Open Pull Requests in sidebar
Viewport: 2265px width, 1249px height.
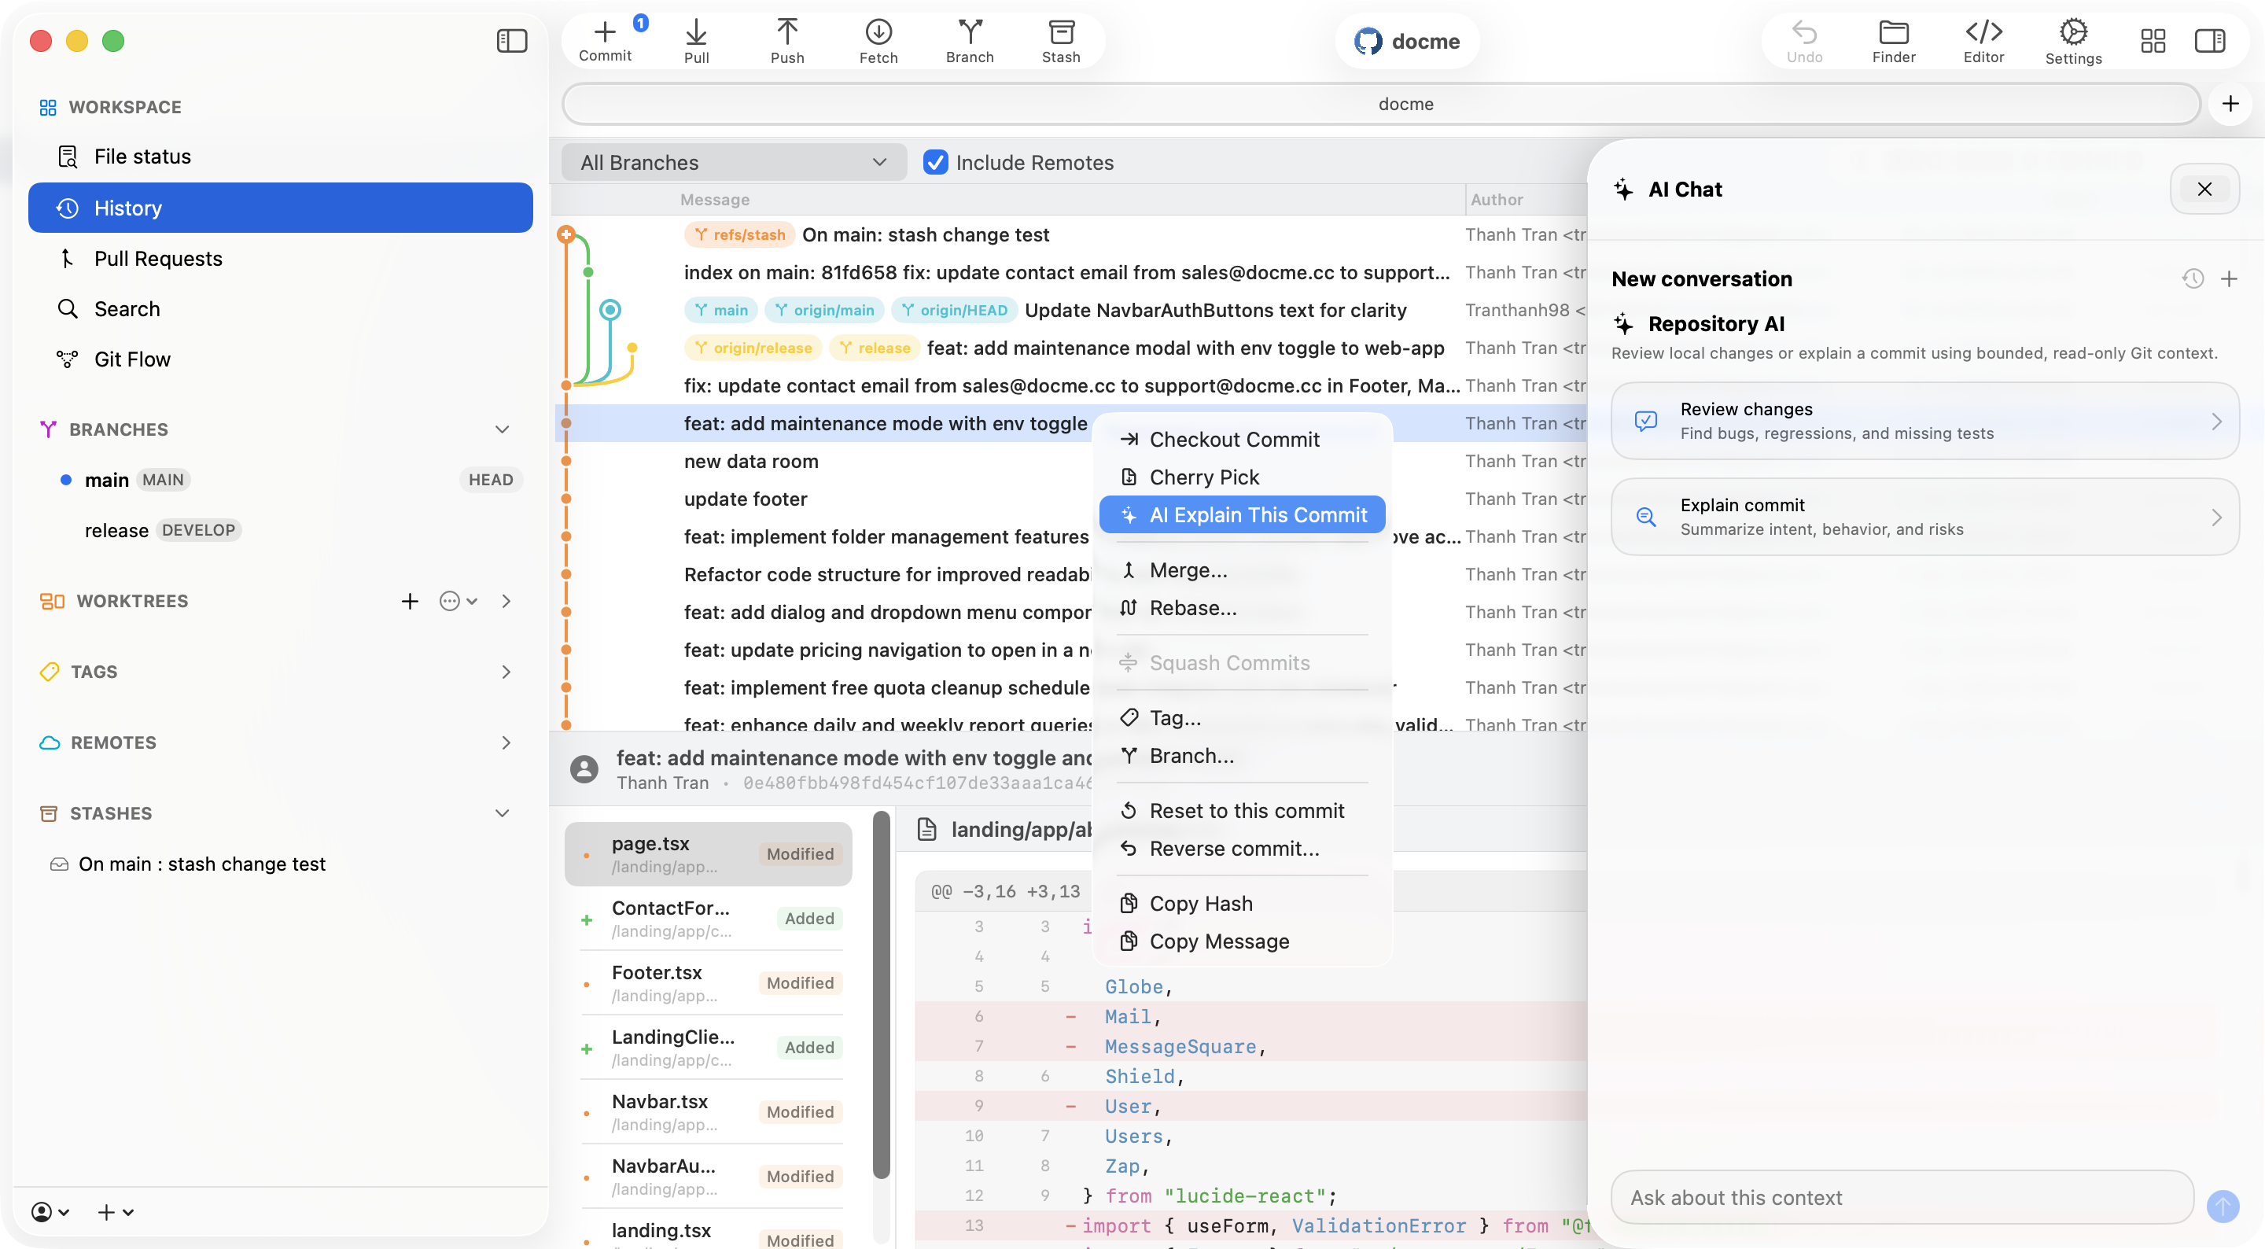click(280, 259)
